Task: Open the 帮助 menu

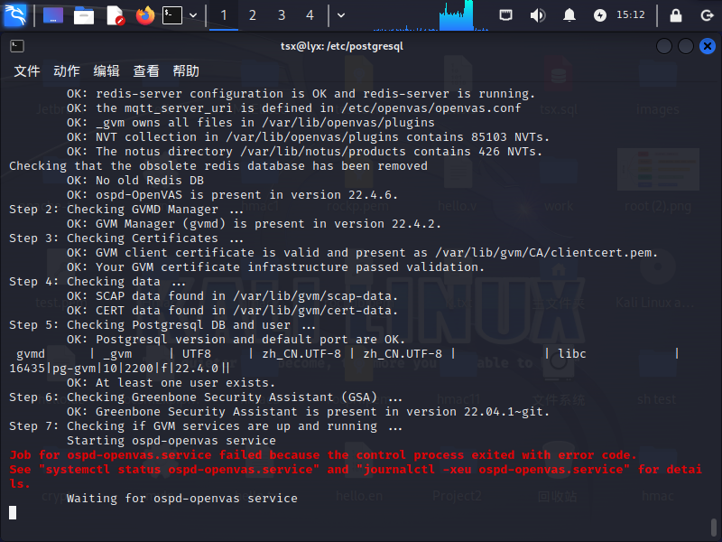Action: pos(186,71)
